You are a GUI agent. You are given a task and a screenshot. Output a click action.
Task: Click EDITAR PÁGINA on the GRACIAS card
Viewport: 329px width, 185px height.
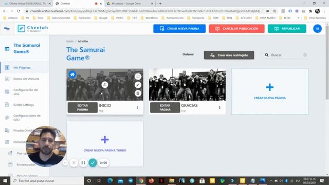(x=165, y=107)
